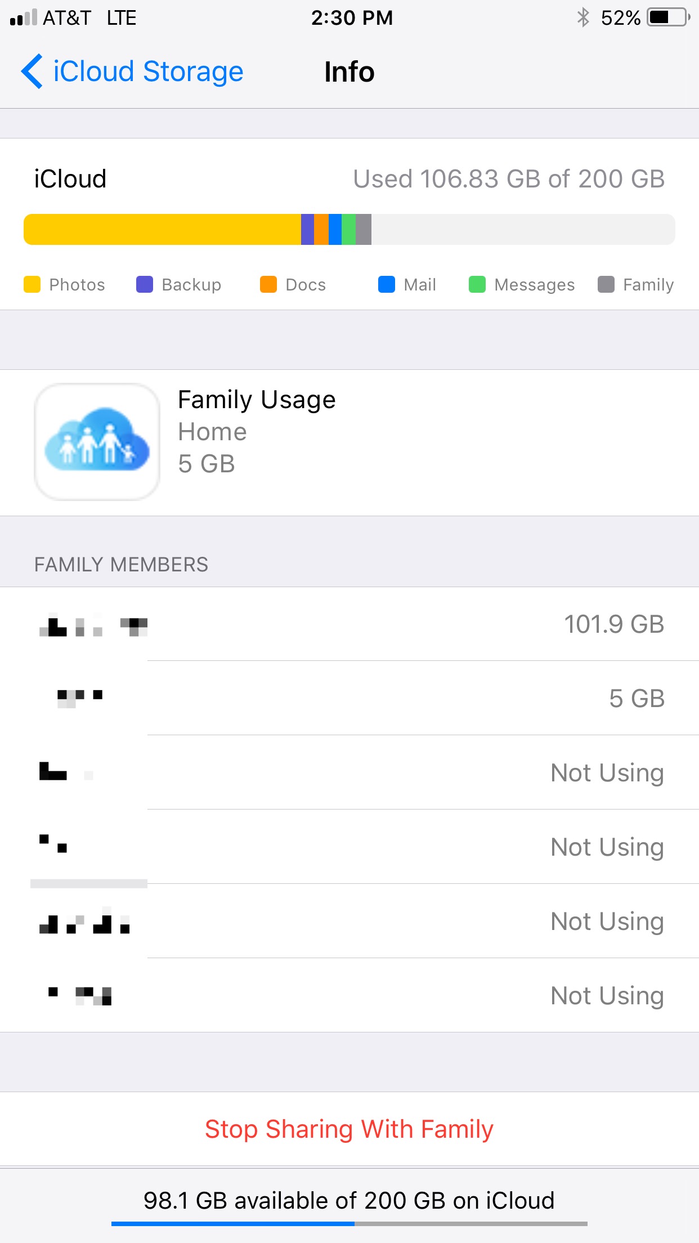Tap the orange Docs legend swatch
This screenshot has width=699, height=1243.
coord(268,284)
